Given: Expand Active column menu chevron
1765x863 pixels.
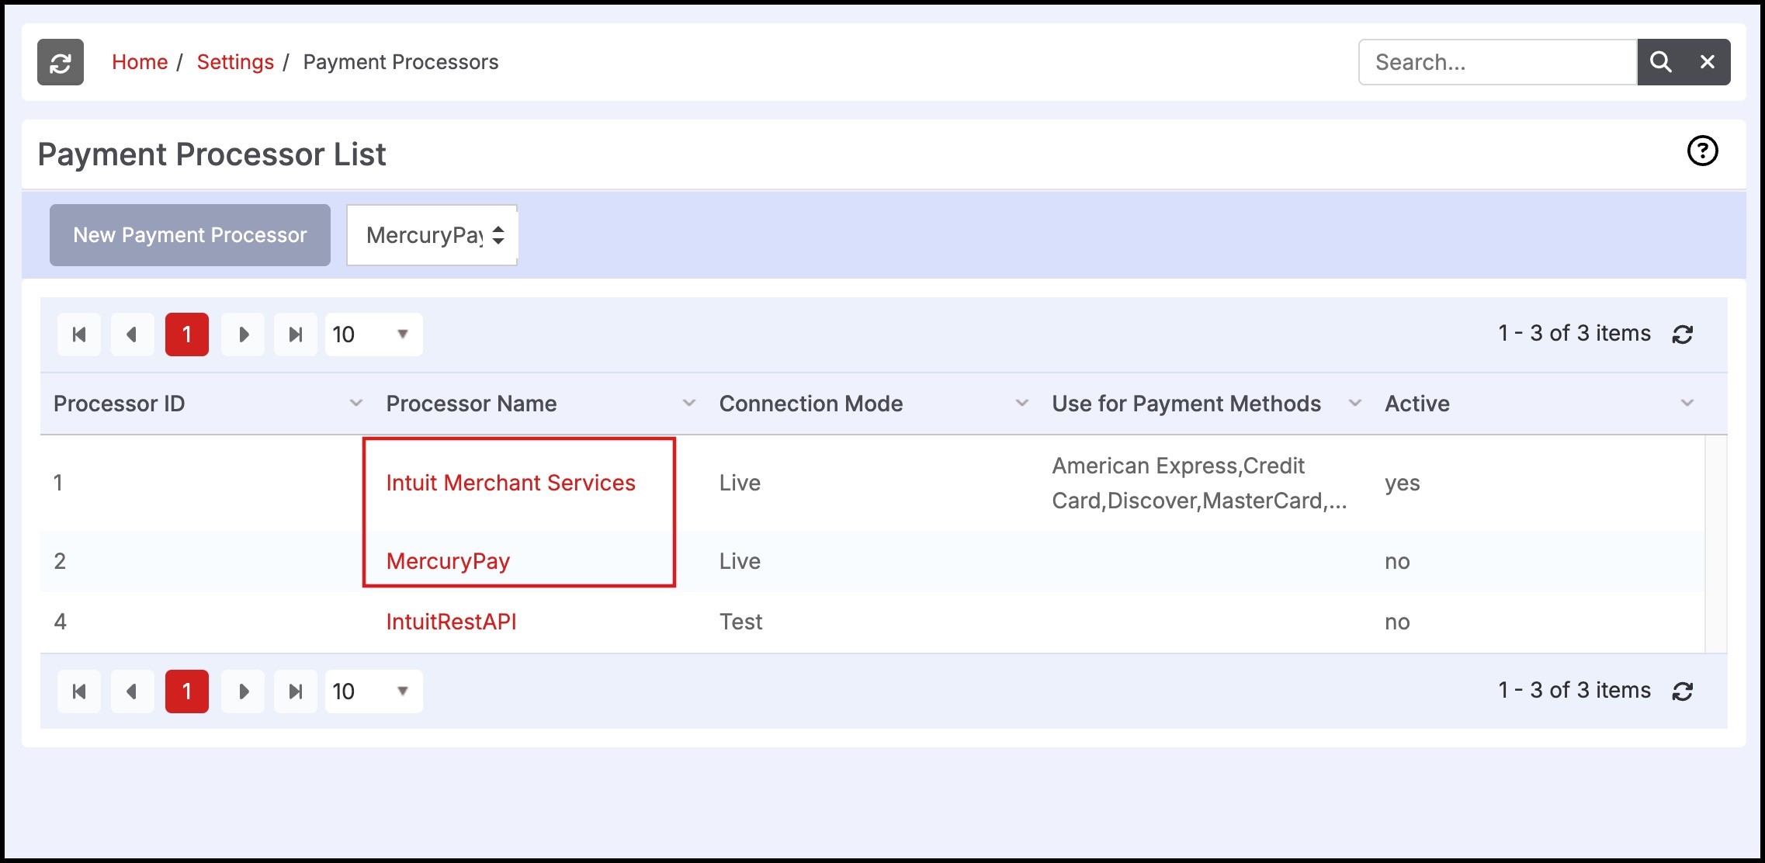Looking at the screenshot, I should coord(1687,404).
